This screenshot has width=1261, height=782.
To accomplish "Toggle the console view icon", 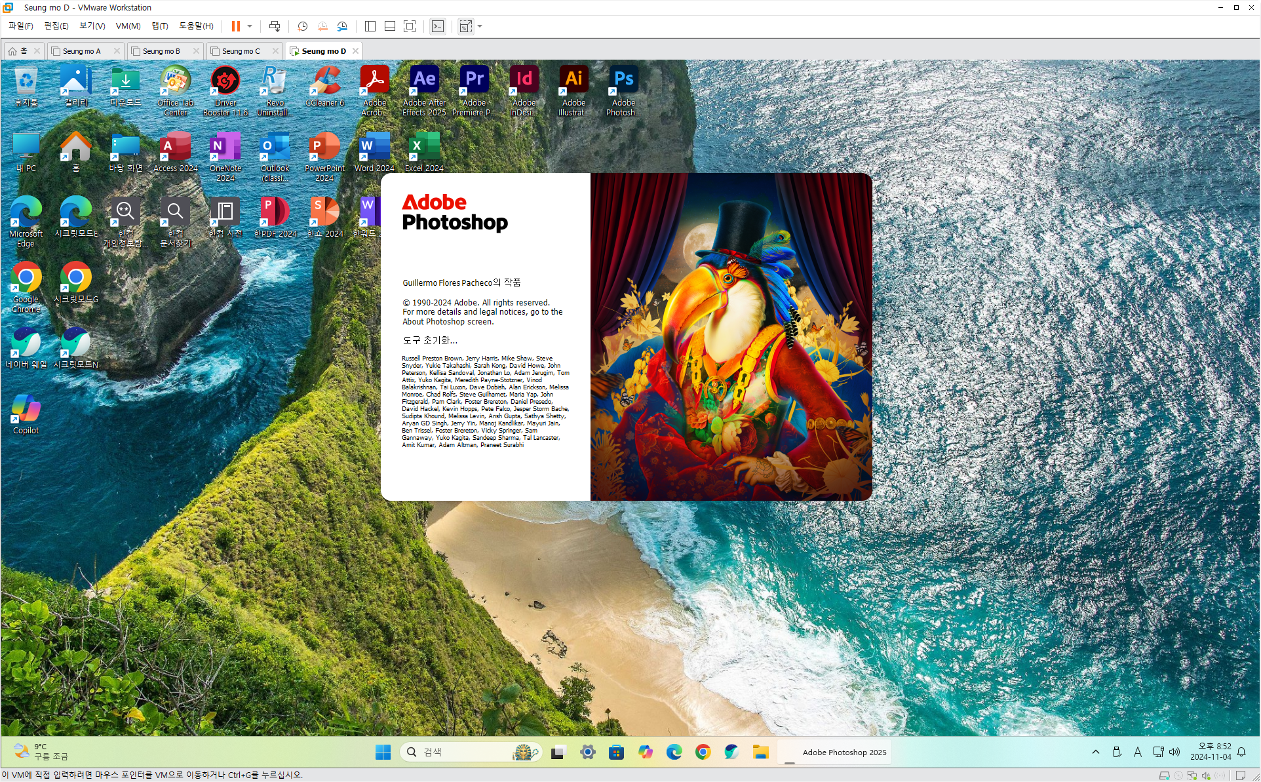I will [x=438, y=26].
